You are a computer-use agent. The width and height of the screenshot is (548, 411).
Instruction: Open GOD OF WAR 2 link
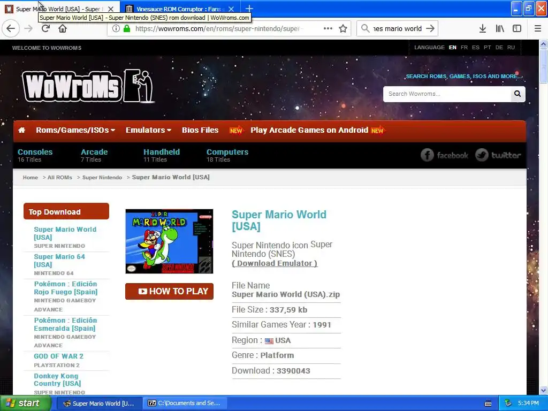click(59, 356)
